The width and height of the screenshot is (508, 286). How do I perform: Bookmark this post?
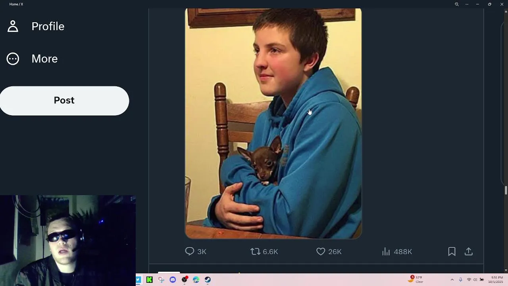point(452,251)
